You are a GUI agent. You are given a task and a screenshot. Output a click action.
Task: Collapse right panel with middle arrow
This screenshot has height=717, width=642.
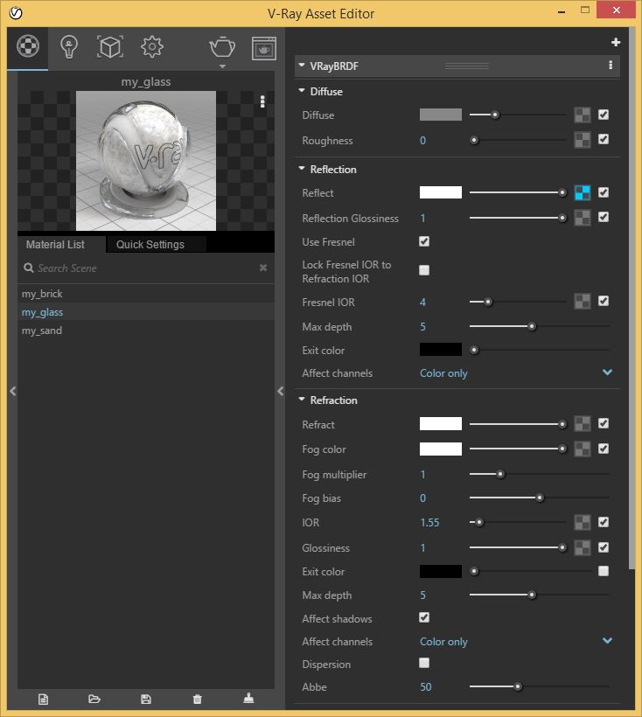[280, 392]
